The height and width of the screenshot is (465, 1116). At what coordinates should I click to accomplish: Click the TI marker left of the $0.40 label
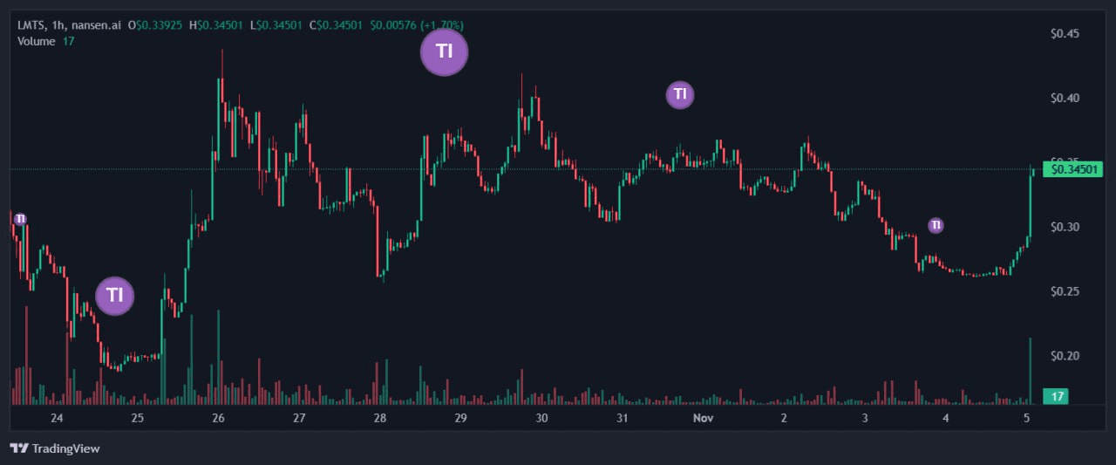(x=680, y=94)
